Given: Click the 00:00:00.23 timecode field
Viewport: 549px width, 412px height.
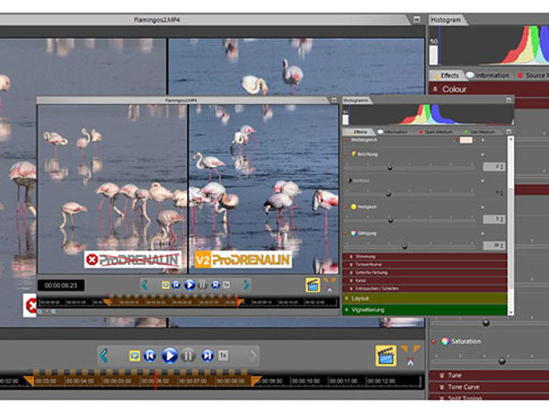Looking at the screenshot, I should click(61, 286).
